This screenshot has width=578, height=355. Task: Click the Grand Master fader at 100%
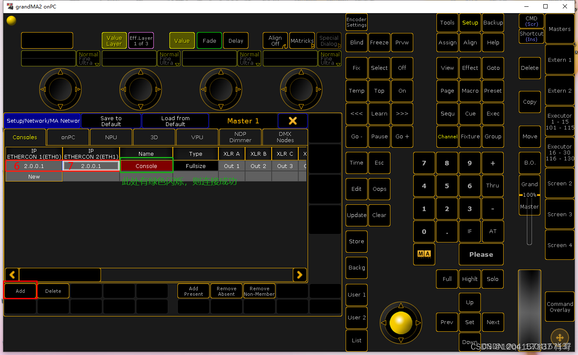click(x=529, y=195)
